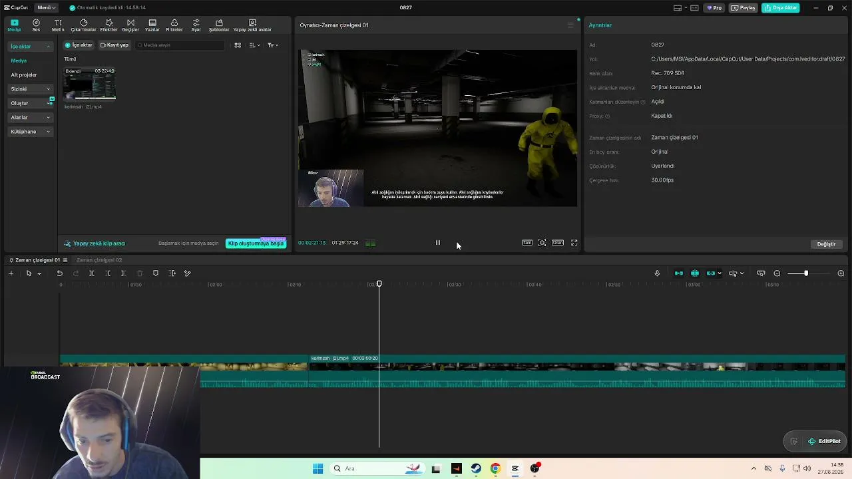Open the Menü dropdown in title bar
Screen dimensions: 852x479
click(x=46, y=7)
